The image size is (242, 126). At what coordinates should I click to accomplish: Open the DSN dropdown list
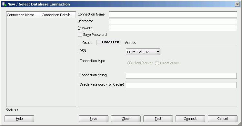coord(143,52)
